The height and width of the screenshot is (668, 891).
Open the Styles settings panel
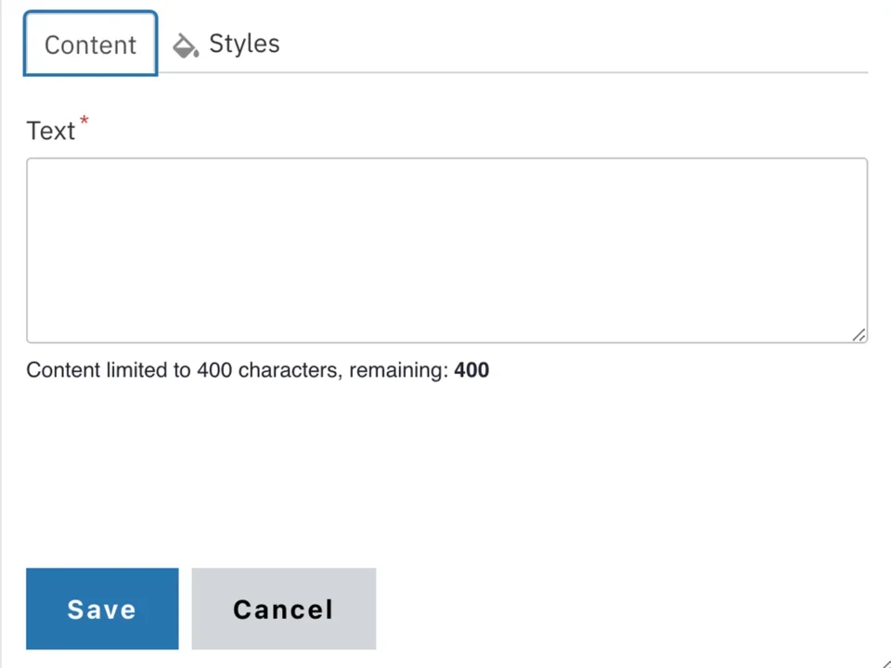click(226, 44)
